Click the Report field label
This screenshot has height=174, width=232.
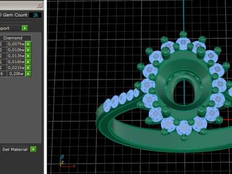(x=10, y=29)
